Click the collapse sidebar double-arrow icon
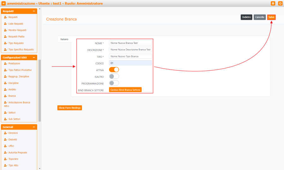284x170 pixels. (4, 3)
